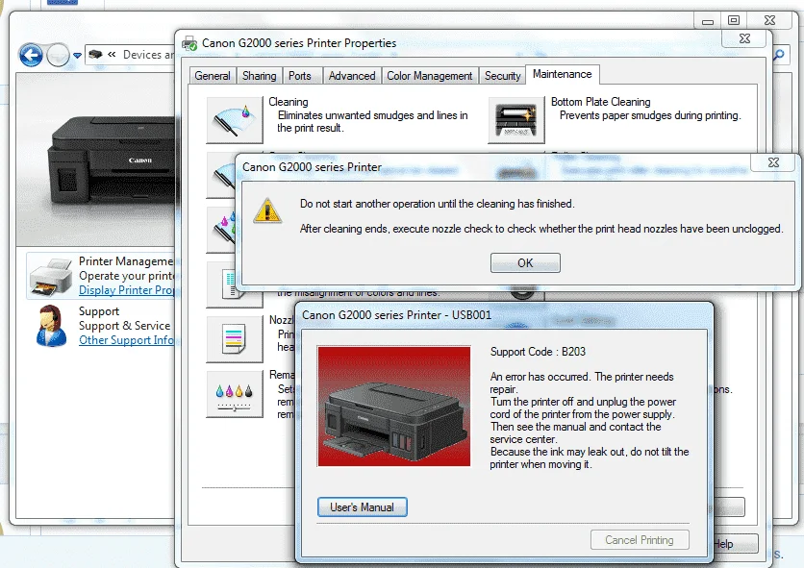Click the Remaining Ink Level icon
Image resolution: width=804 pixels, height=568 pixels.
pyautogui.click(x=235, y=394)
